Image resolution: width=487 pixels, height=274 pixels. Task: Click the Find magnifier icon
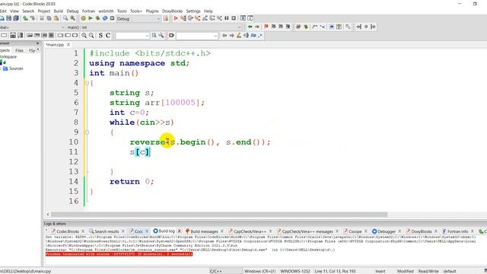click(65, 18)
